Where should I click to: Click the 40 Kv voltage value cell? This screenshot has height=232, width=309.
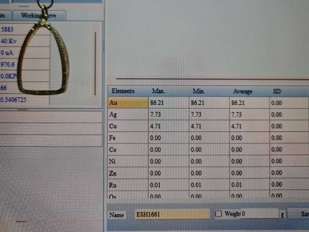[x=8, y=41]
